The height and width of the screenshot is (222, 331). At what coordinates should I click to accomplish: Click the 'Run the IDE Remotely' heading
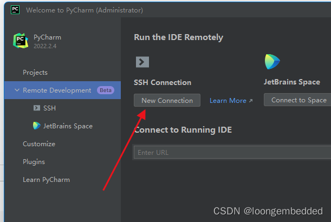tap(178, 37)
